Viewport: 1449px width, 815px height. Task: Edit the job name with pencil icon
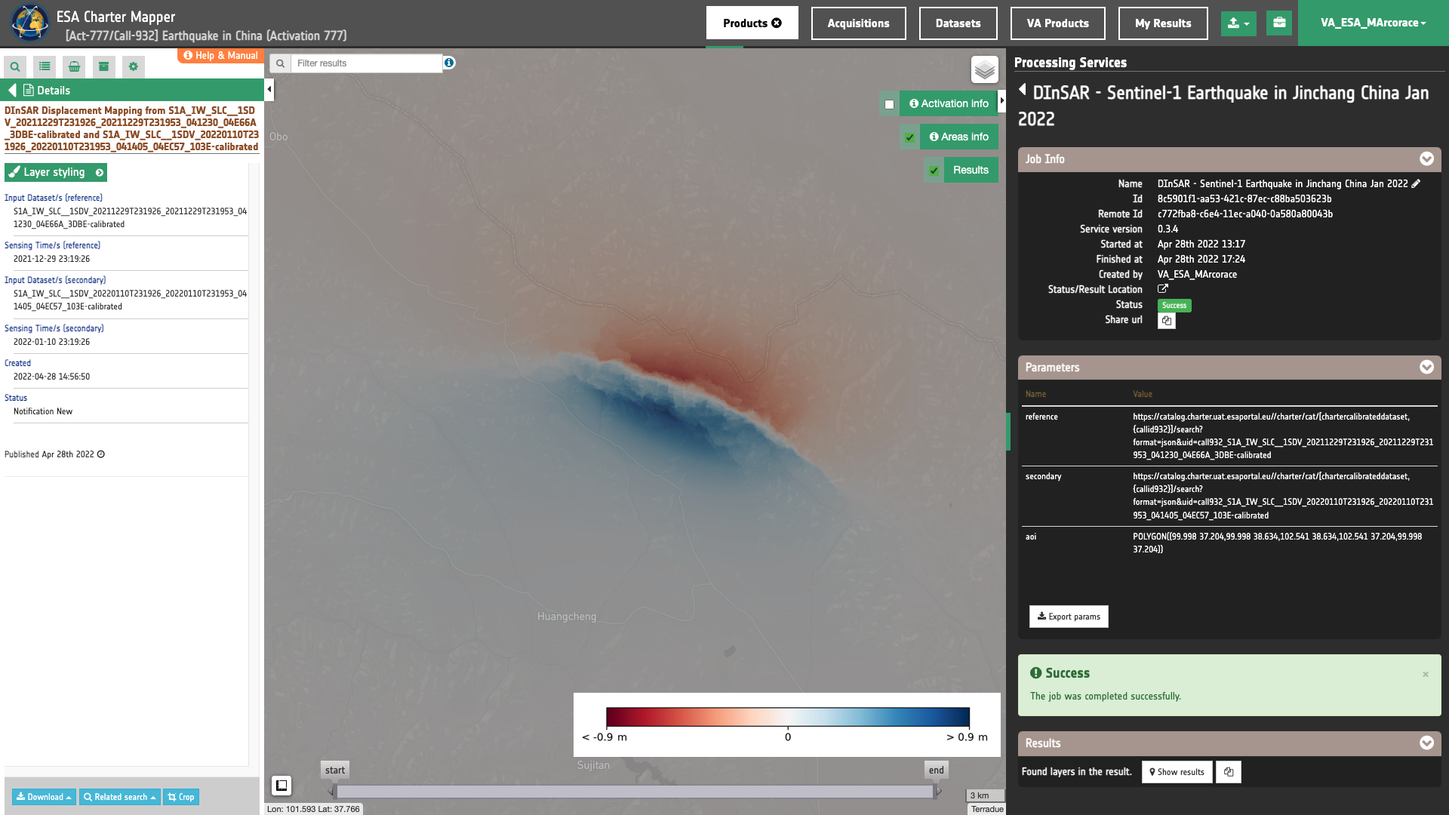click(x=1416, y=183)
